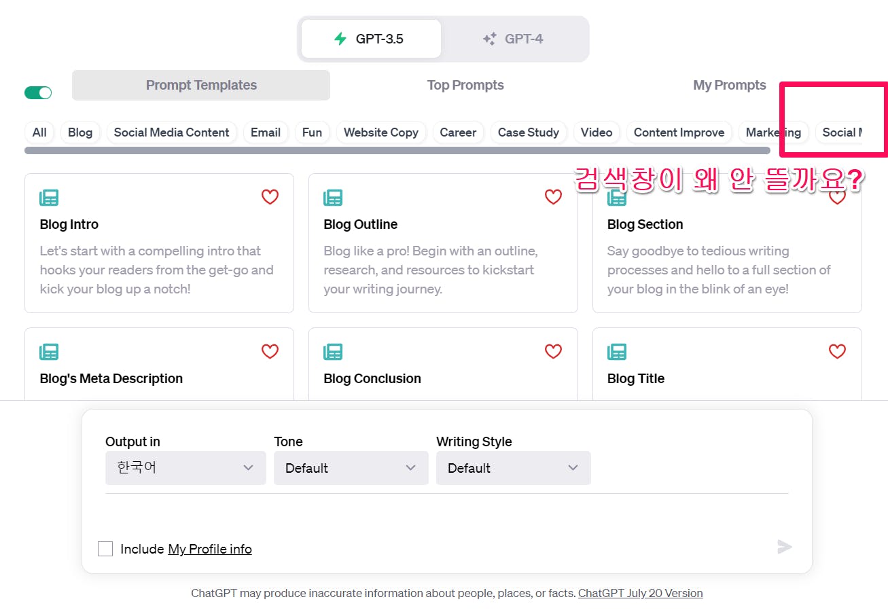
Task: Select the Social Media Content filter
Action: click(171, 132)
